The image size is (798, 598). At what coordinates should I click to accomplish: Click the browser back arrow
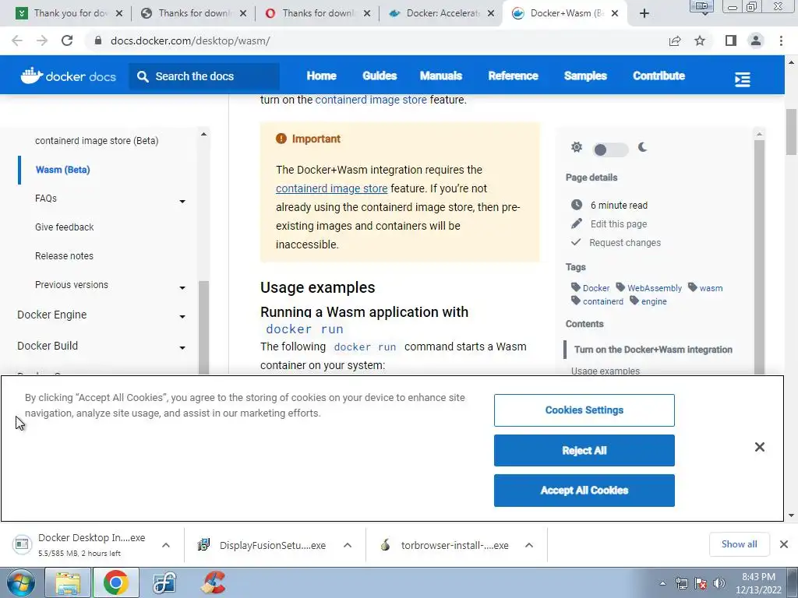tap(17, 40)
